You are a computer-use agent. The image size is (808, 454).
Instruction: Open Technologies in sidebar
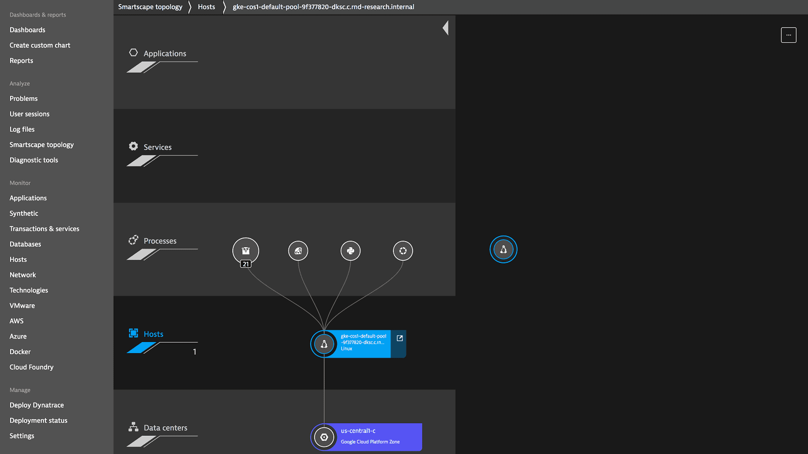(29, 291)
